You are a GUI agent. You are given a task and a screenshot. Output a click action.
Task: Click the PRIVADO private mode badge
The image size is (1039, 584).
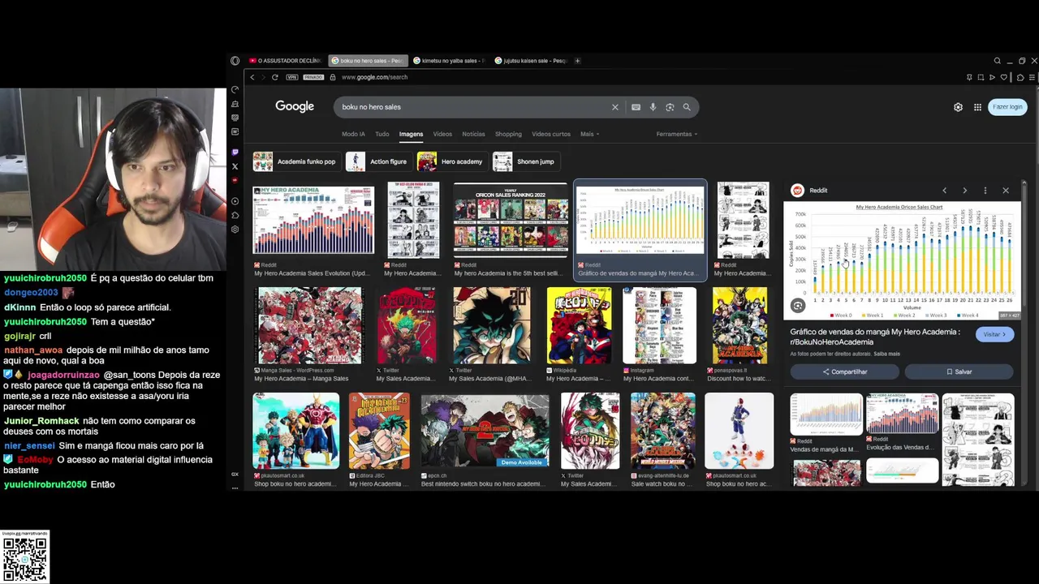(313, 77)
